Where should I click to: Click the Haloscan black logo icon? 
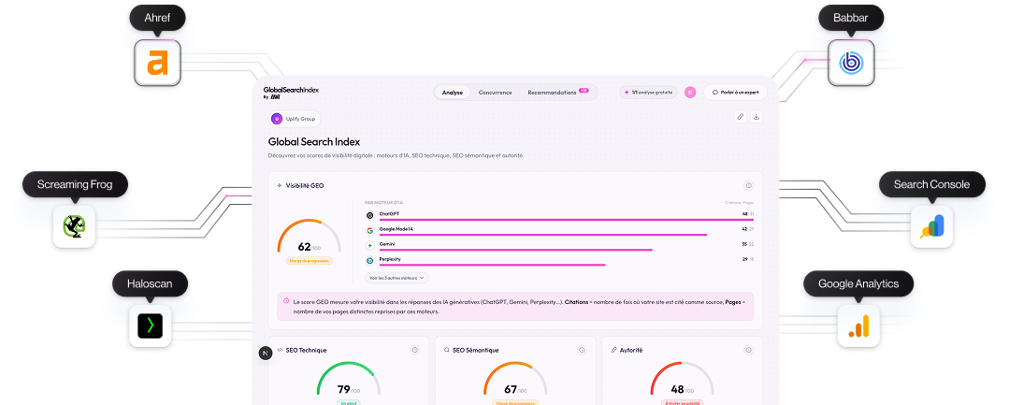point(150,325)
